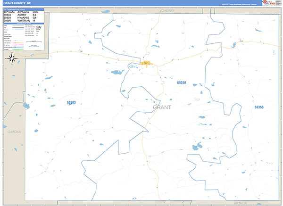Click the scale bar in the legend
This screenshot has width=283, height=206.
(x=34, y=41)
